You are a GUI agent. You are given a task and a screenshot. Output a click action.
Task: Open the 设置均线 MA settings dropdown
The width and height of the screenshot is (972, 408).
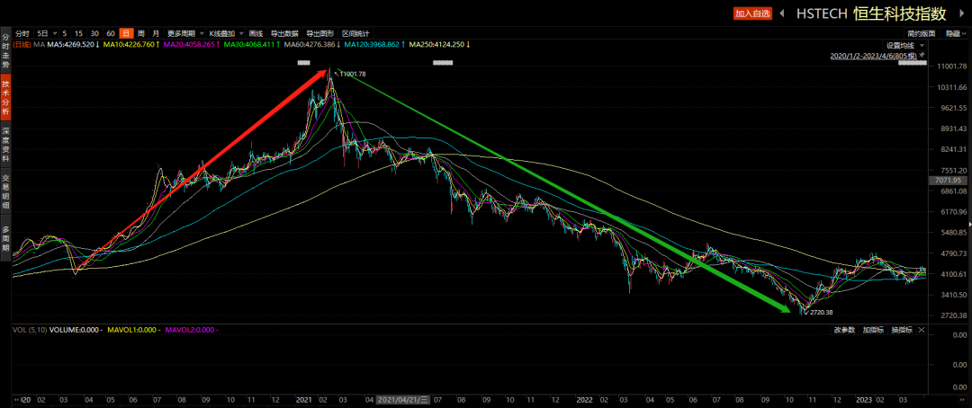click(x=905, y=45)
